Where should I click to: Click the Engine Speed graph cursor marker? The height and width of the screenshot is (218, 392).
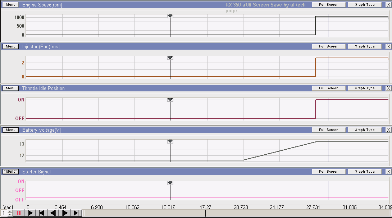click(170, 16)
